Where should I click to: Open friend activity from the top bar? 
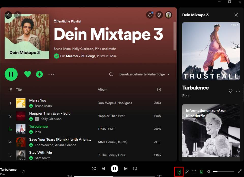click(159, 15)
